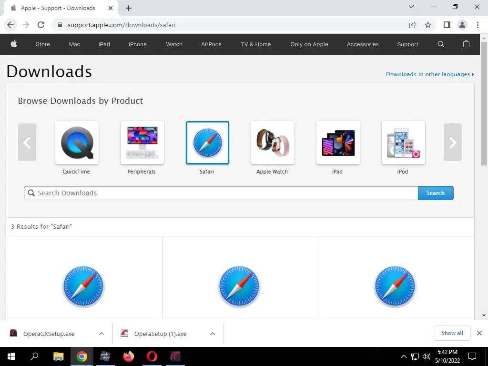Image resolution: width=488 pixels, height=366 pixels.
Task: Choose the Apple Watch product icon
Action: point(273,142)
